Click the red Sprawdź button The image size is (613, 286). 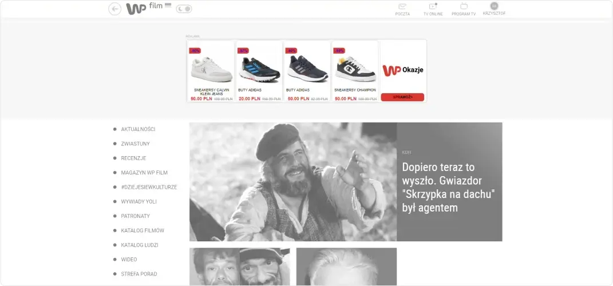coord(402,97)
